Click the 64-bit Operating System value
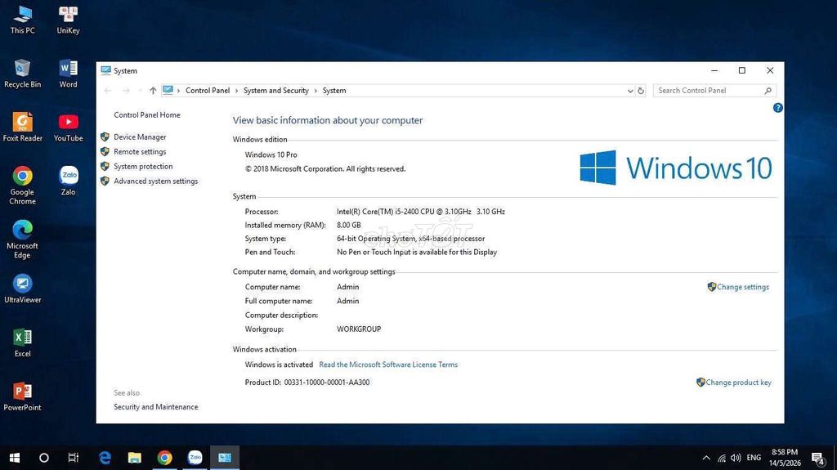This screenshot has width=837, height=470. point(410,239)
